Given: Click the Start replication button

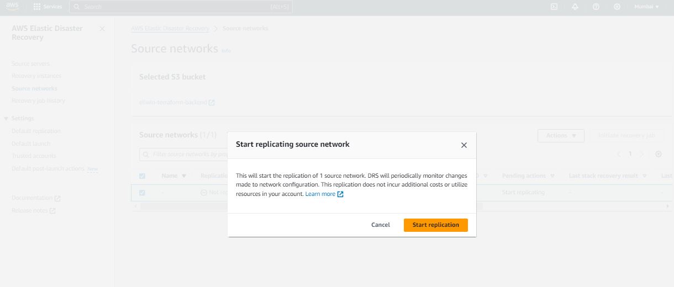Looking at the screenshot, I should [435, 225].
